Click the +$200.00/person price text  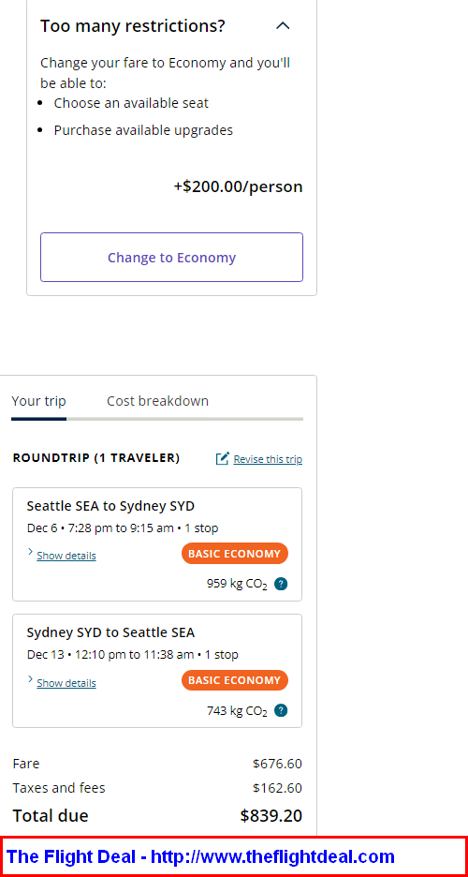(x=238, y=186)
